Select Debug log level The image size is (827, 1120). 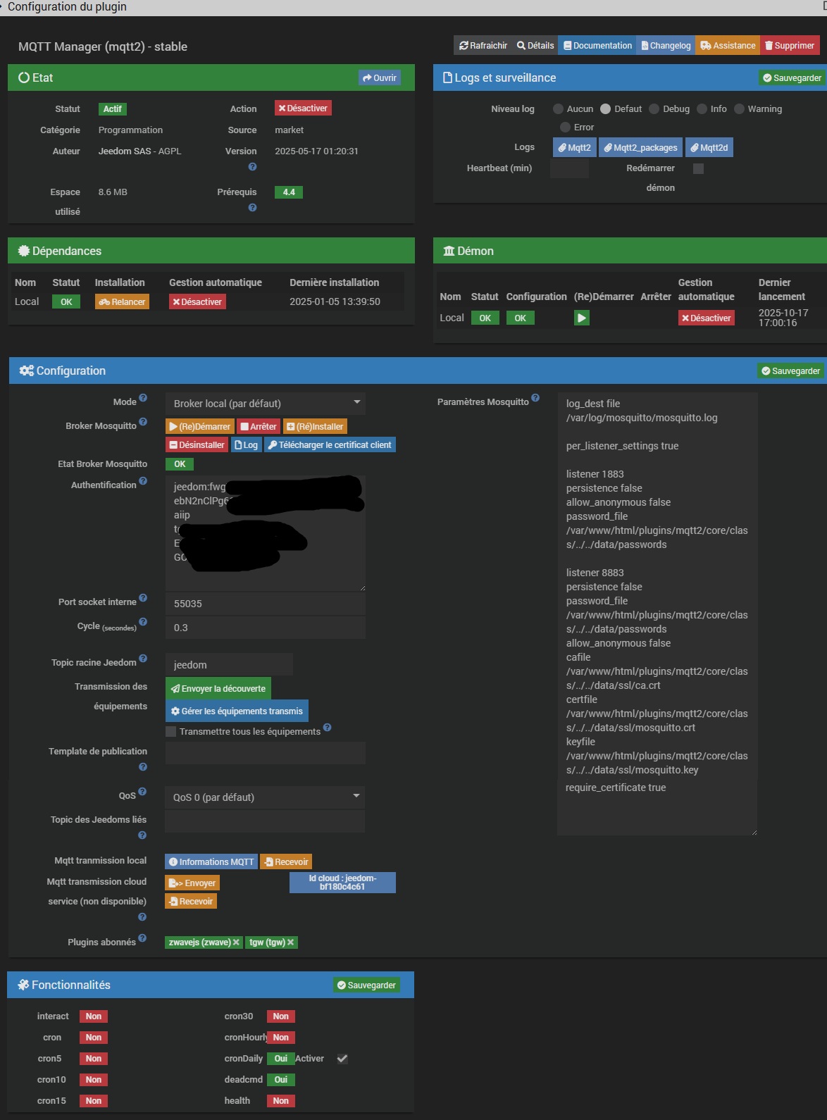(x=654, y=109)
